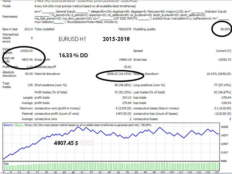This screenshot has width=232, height=174.
Task: Select Maximal consecutive loss value -1218.90 (5)
Action: pyautogui.click(x=223, y=113)
